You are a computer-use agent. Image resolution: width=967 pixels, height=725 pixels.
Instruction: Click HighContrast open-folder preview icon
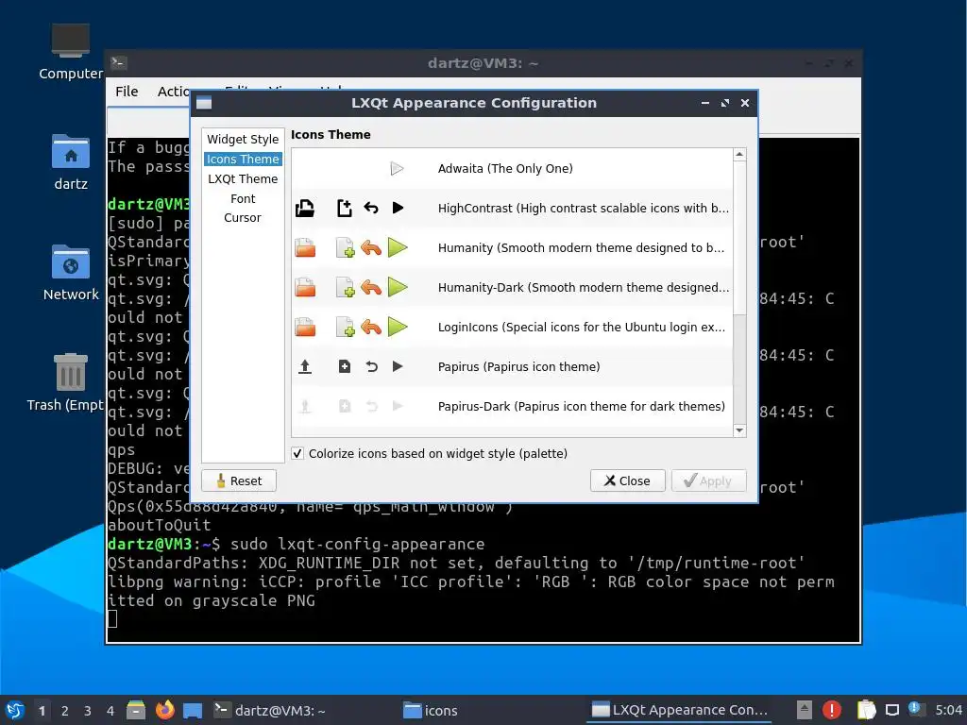[x=305, y=209]
